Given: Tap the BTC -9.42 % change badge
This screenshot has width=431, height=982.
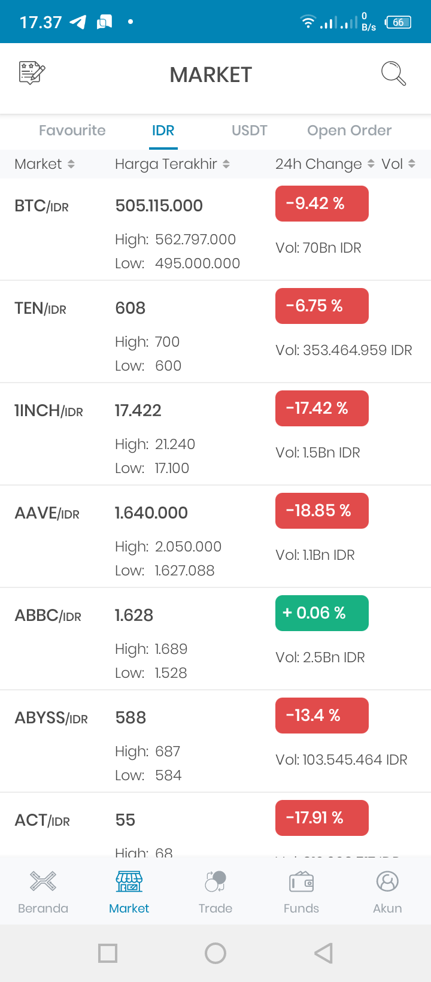Looking at the screenshot, I should [x=322, y=204].
